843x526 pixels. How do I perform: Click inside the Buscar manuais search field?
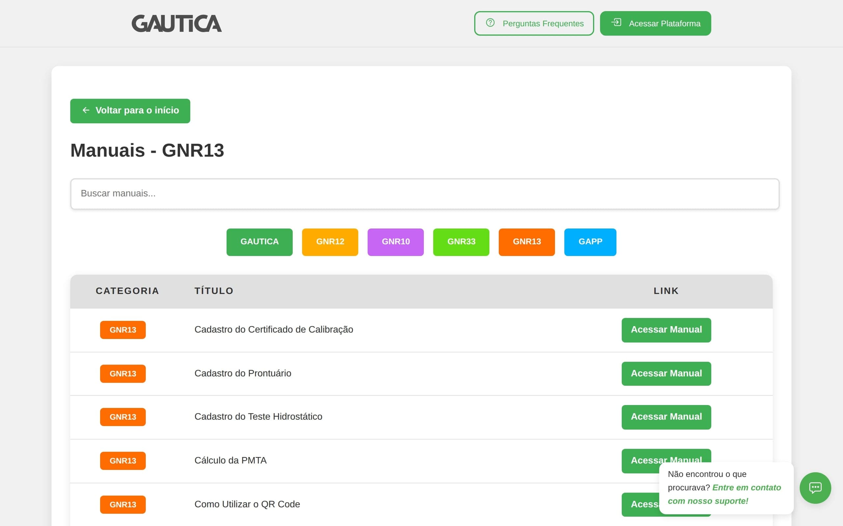425,194
